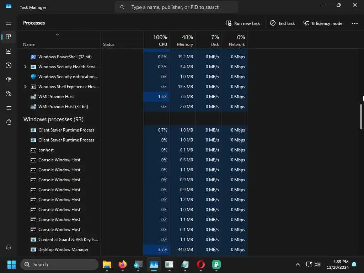Click the Windows Security notification shield icon

(33, 77)
